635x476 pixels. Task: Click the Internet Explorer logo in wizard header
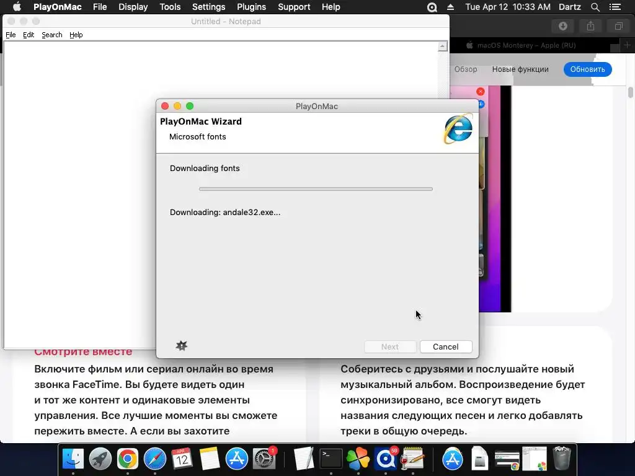[458, 129]
